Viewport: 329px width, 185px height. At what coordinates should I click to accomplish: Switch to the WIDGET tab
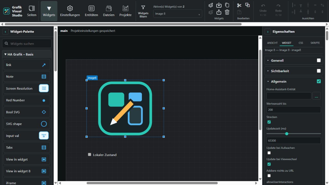coord(287,43)
